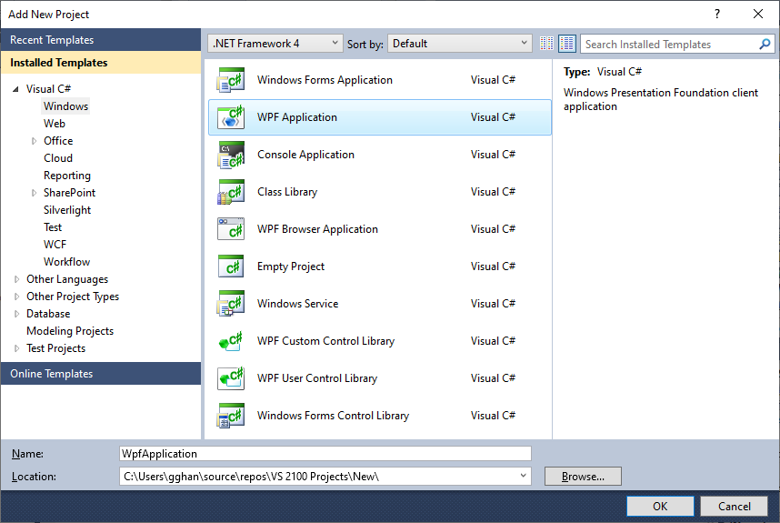The image size is (780, 523).
Task: Switch to small icons view
Action: [546, 44]
